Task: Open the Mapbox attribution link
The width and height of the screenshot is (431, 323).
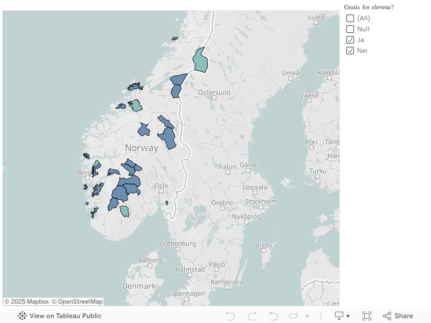Action: pyautogui.click(x=26, y=301)
